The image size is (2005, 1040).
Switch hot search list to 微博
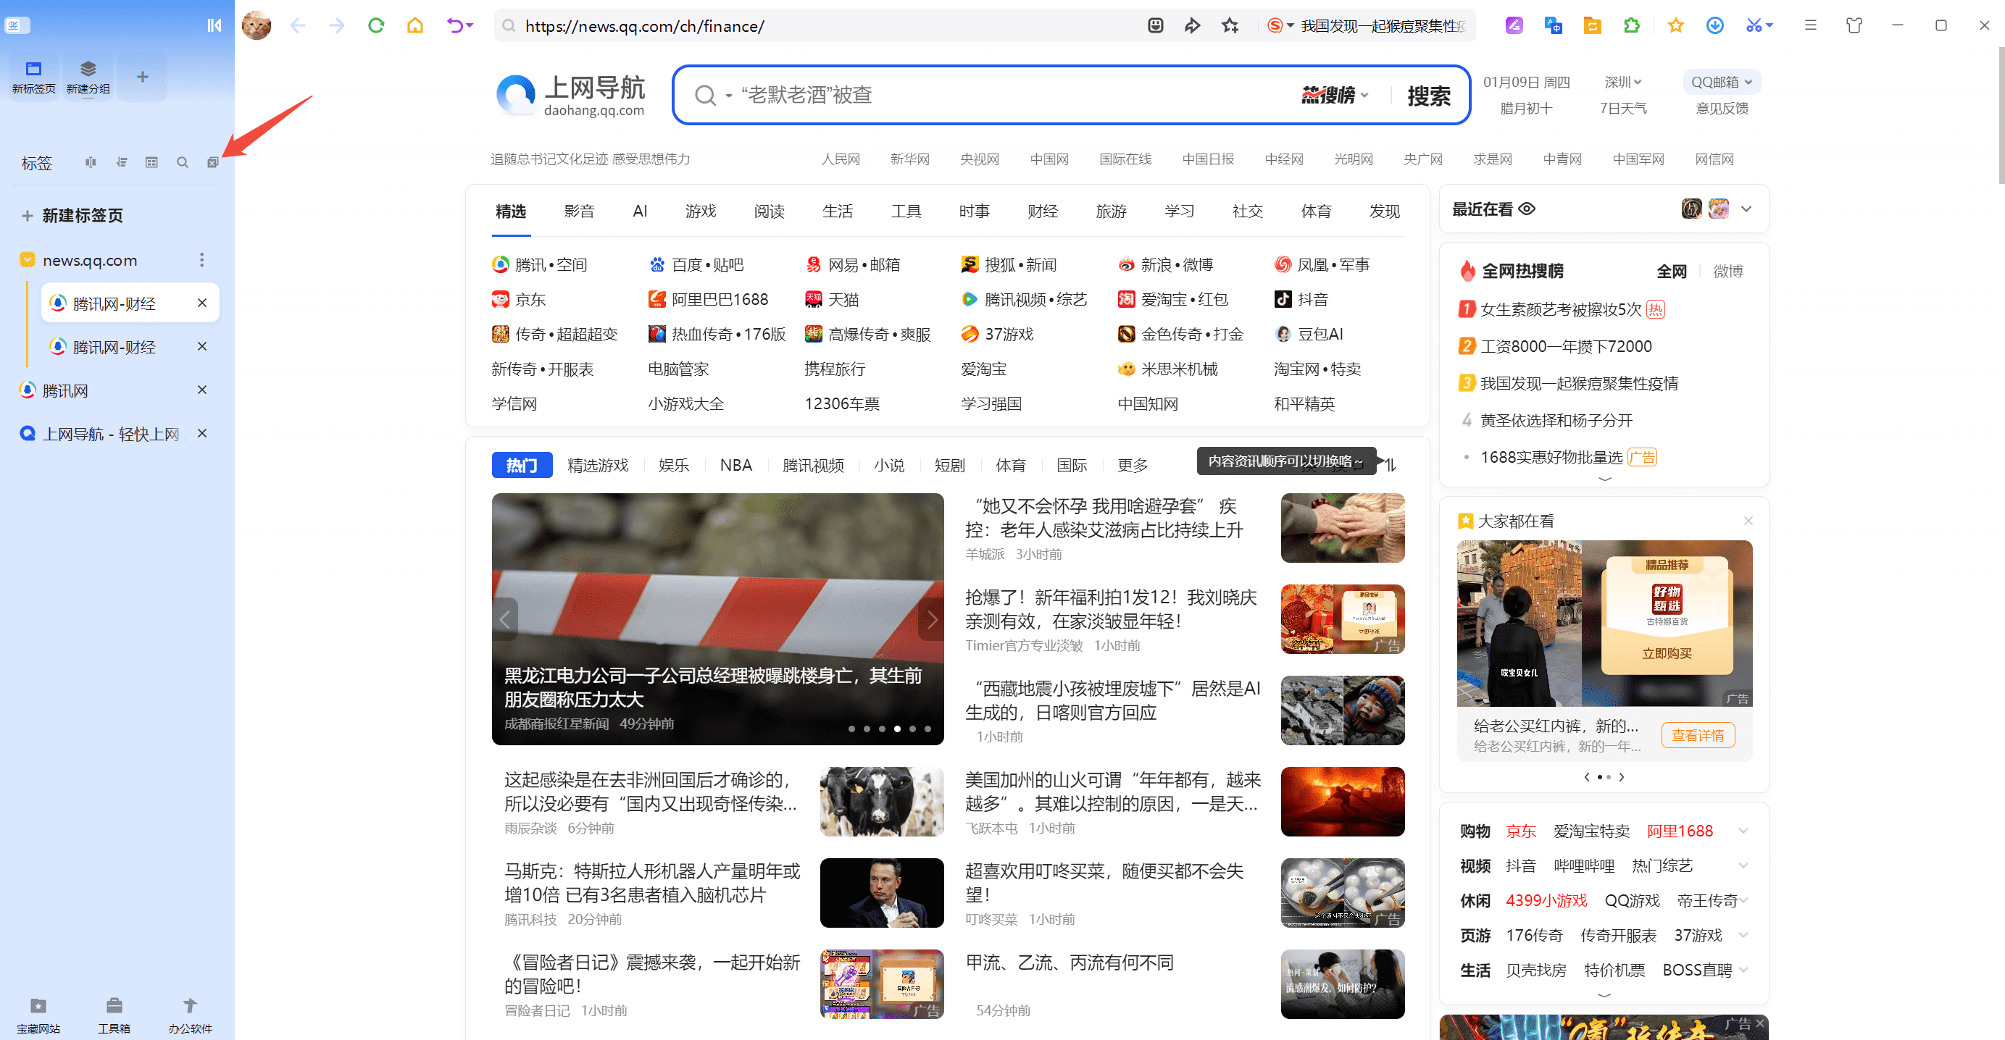coord(1728,271)
